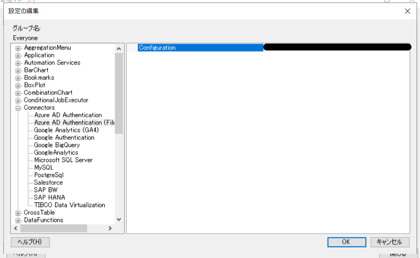
Task: Select GoogleAnalytics connector
Action: (x=56, y=153)
